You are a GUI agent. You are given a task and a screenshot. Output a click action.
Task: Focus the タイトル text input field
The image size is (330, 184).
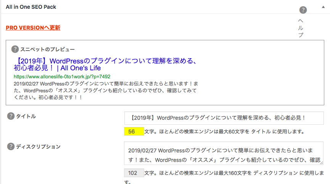click(x=224, y=118)
